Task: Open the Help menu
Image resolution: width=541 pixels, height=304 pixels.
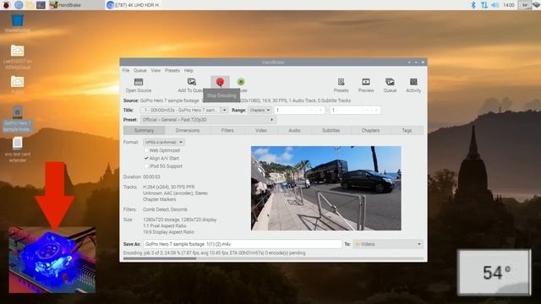Action: 189,70
